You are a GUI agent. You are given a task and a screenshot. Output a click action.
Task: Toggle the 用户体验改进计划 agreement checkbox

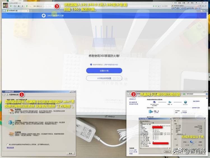[x=91, y=65]
